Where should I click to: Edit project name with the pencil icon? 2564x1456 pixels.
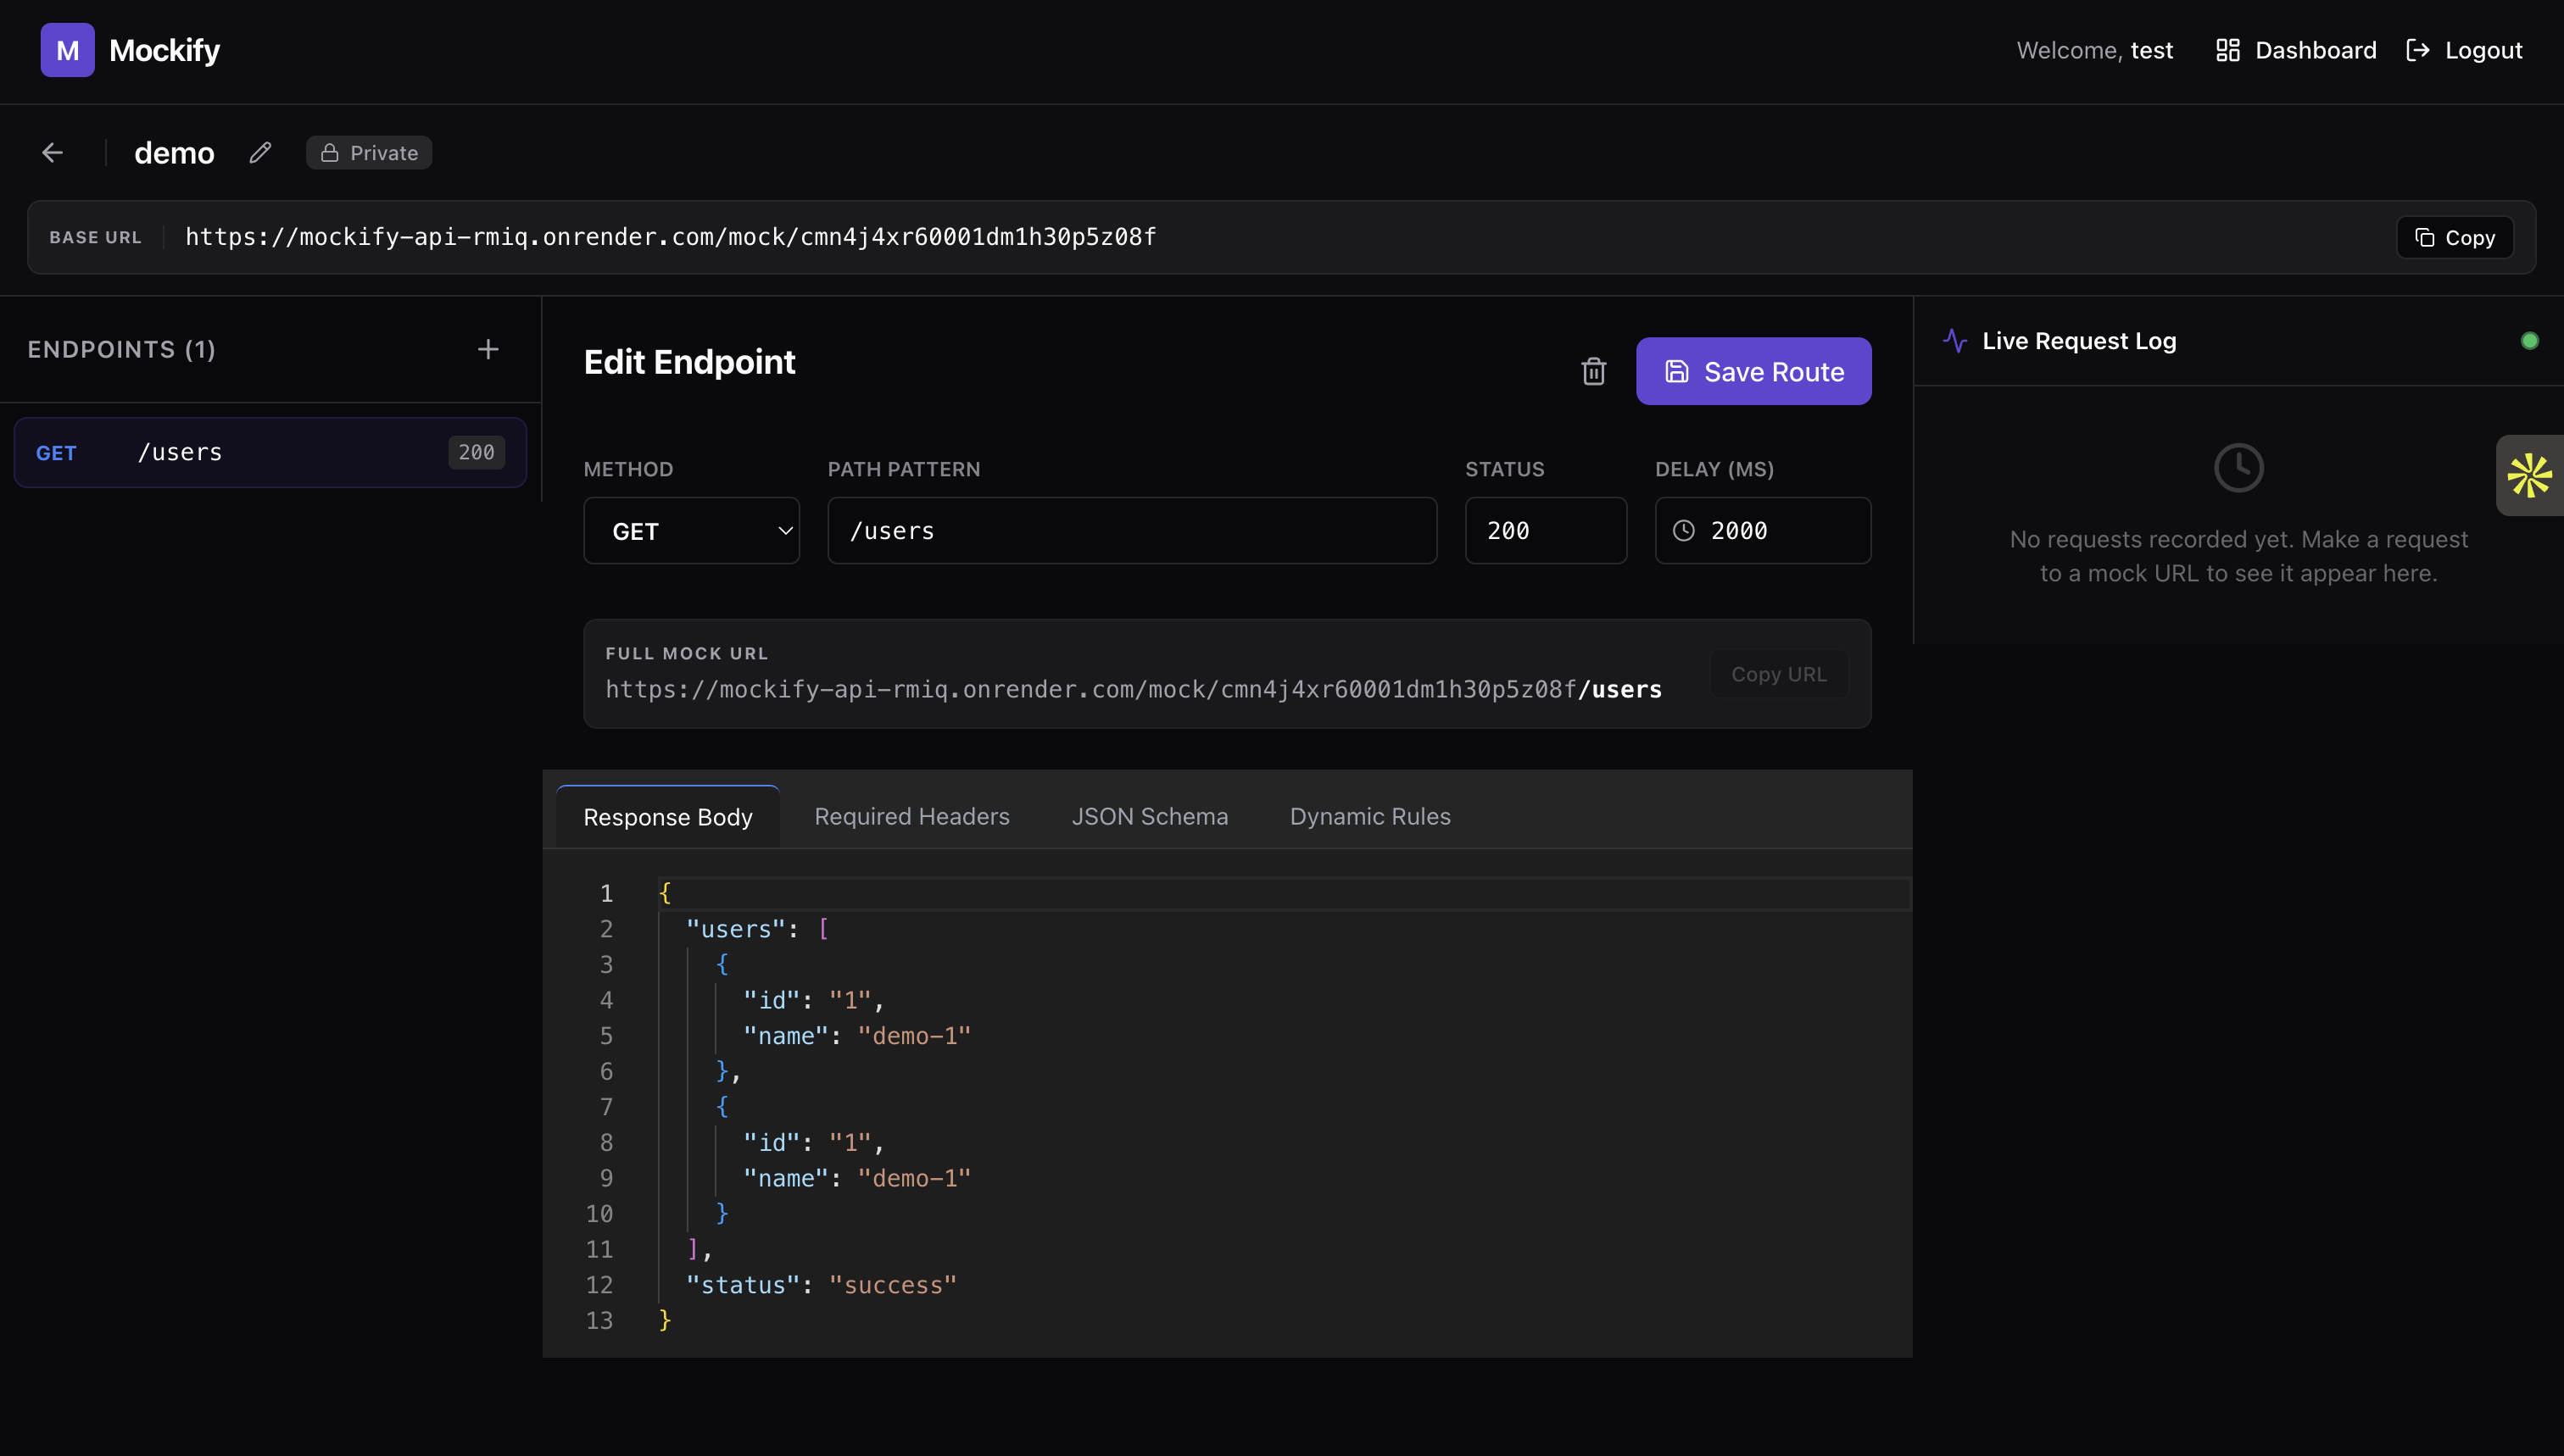click(260, 152)
